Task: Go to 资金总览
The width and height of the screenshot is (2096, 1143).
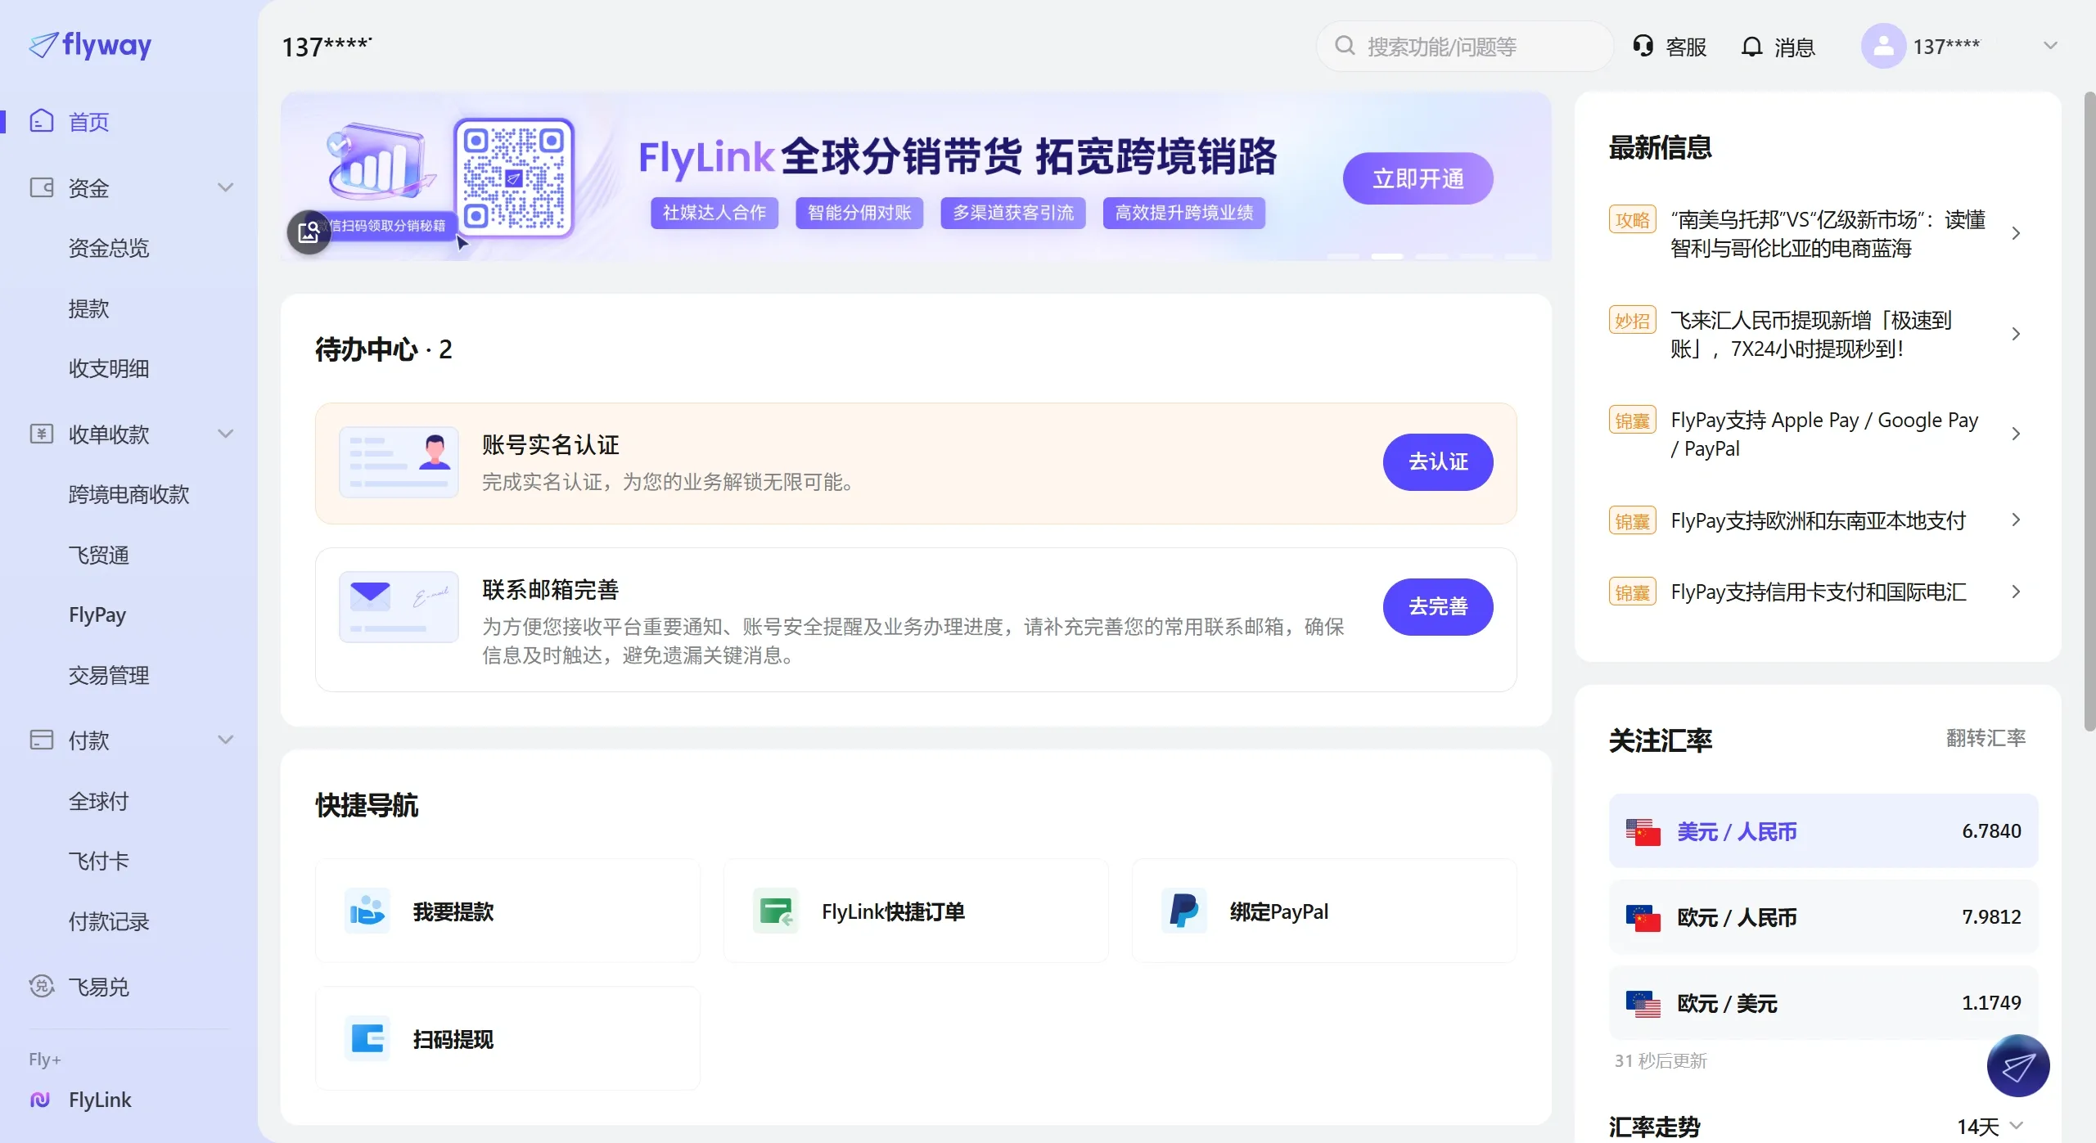Action: pyautogui.click(x=109, y=248)
